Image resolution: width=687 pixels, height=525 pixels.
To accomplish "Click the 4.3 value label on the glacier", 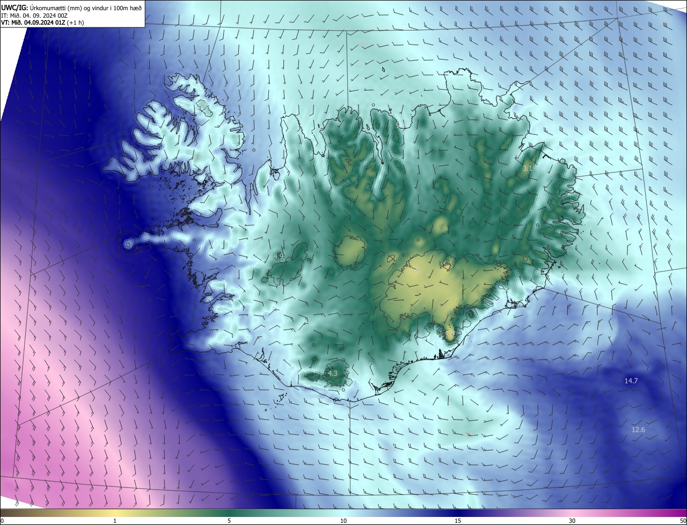I will coord(332,373).
